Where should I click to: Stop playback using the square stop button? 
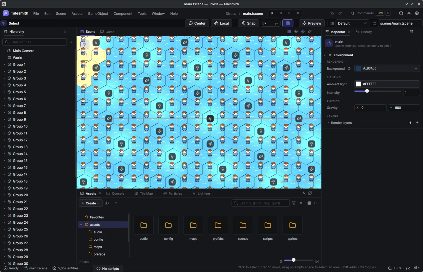point(298,13)
